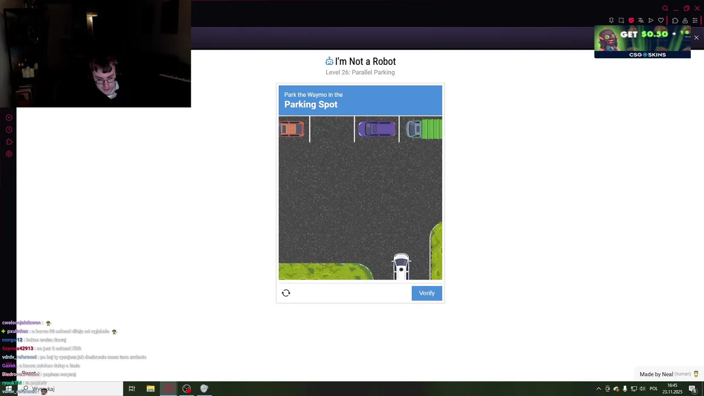The width and height of the screenshot is (704, 396).
Task: Click the Meet Now camera tray icon
Action: [x=608, y=389]
